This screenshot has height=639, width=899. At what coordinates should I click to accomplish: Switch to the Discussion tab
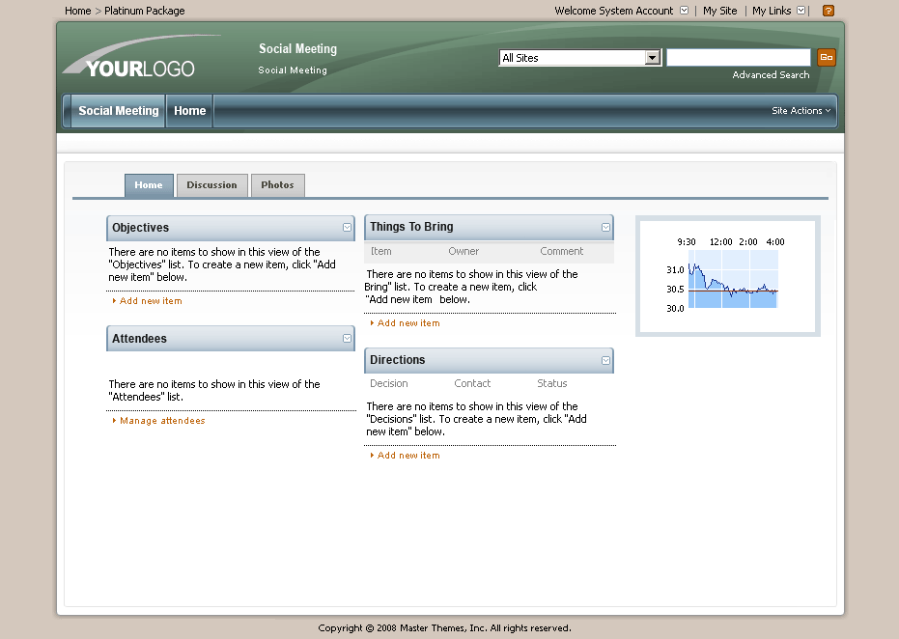coord(211,185)
